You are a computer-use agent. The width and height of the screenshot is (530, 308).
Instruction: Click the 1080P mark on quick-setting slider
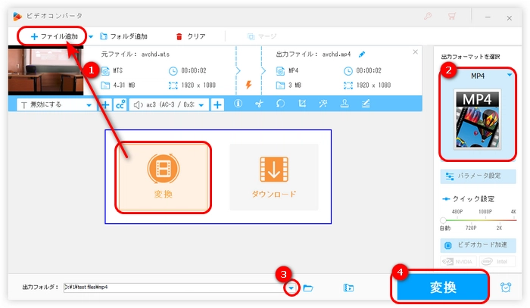click(x=479, y=213)
